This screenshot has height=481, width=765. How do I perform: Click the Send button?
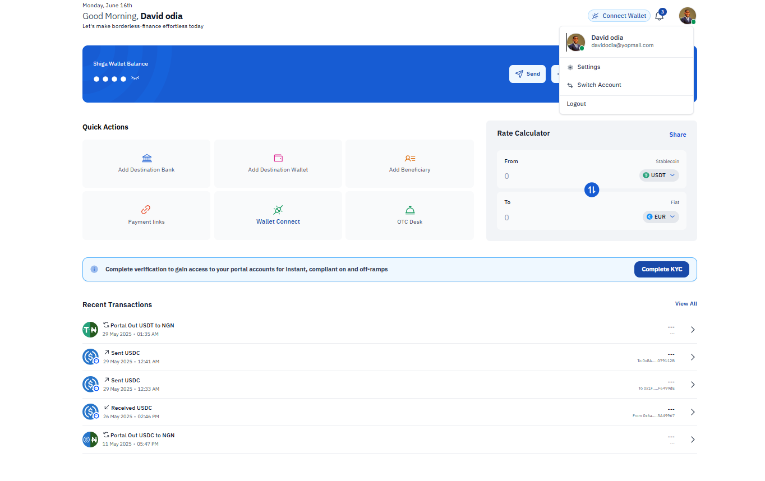pyautogui.click(x=527, y=74)
